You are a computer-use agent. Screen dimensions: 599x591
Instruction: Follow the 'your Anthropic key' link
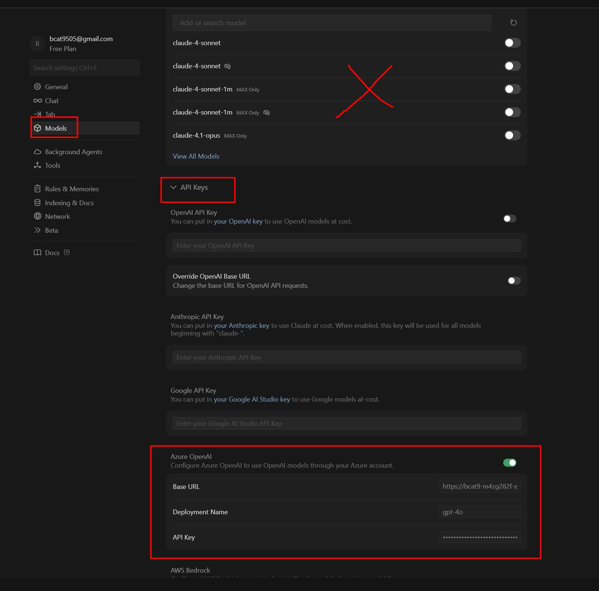click(x=242, y=326)
